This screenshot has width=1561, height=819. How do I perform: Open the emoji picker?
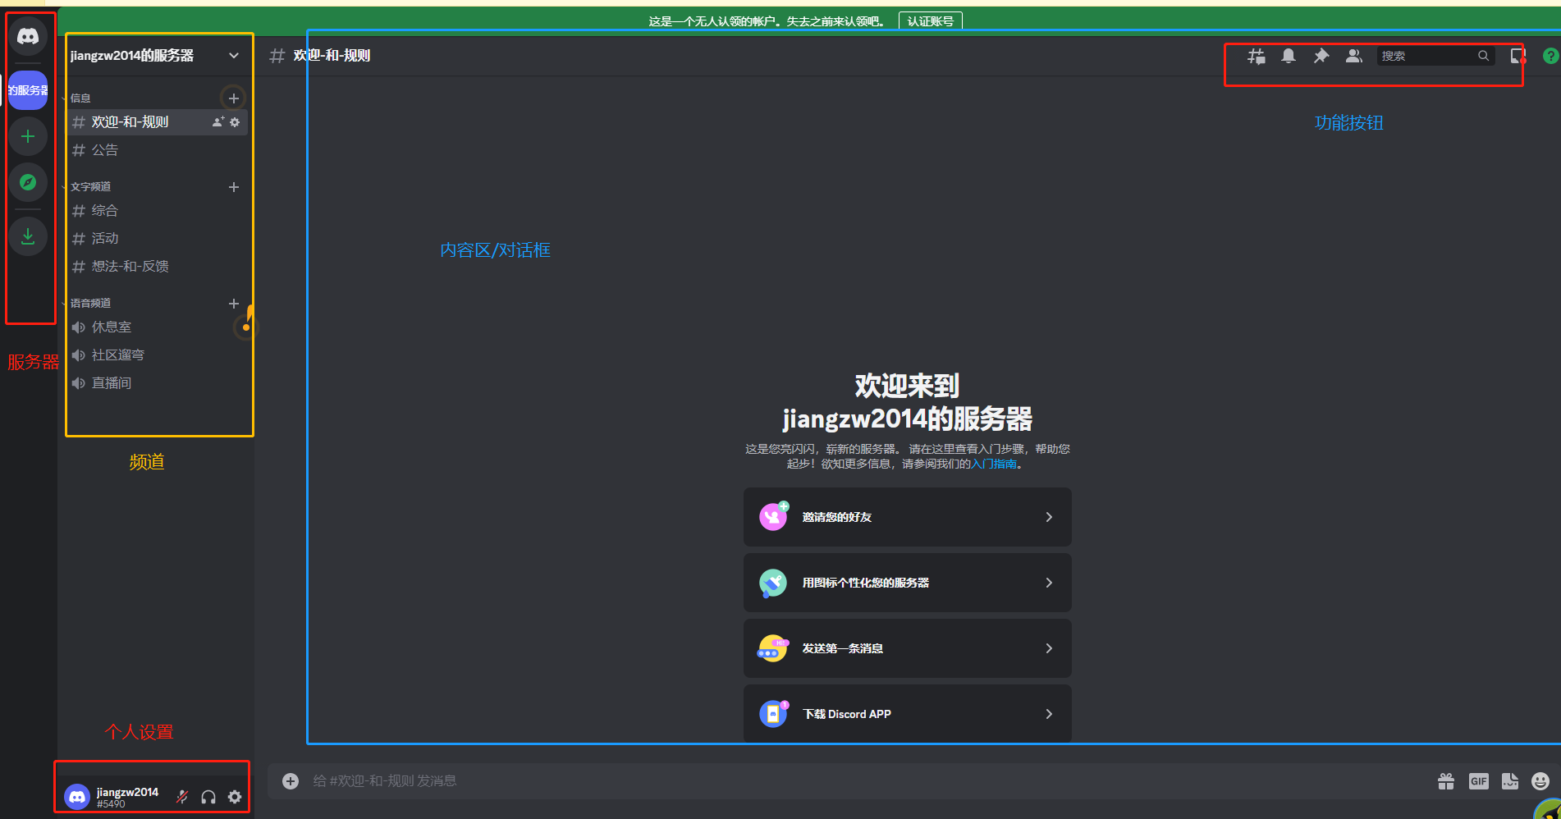coord(1540,781)
